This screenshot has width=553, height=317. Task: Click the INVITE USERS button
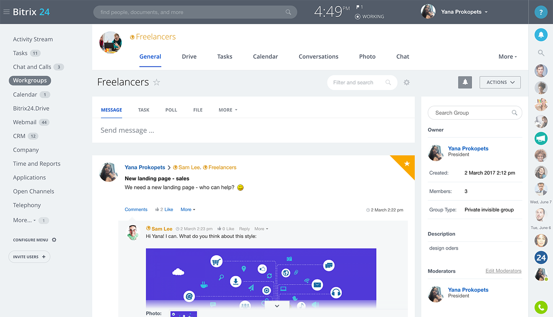tap(29, 257)
